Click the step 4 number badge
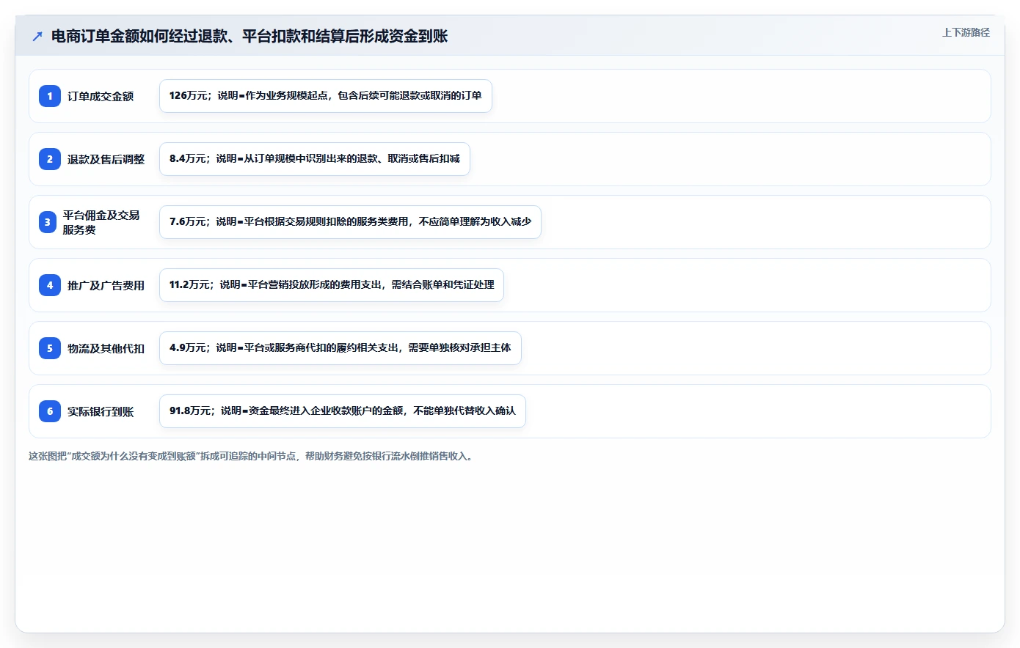Image resolution: width=1020 pixels, height=648 pixels. click(x=50, y=285)
